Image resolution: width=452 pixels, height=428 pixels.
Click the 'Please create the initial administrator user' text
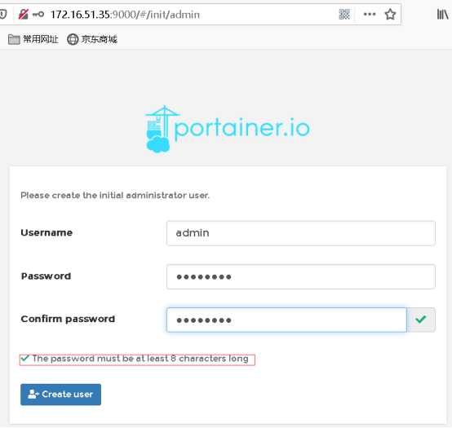pyautogui.click(x=115, y=196)
